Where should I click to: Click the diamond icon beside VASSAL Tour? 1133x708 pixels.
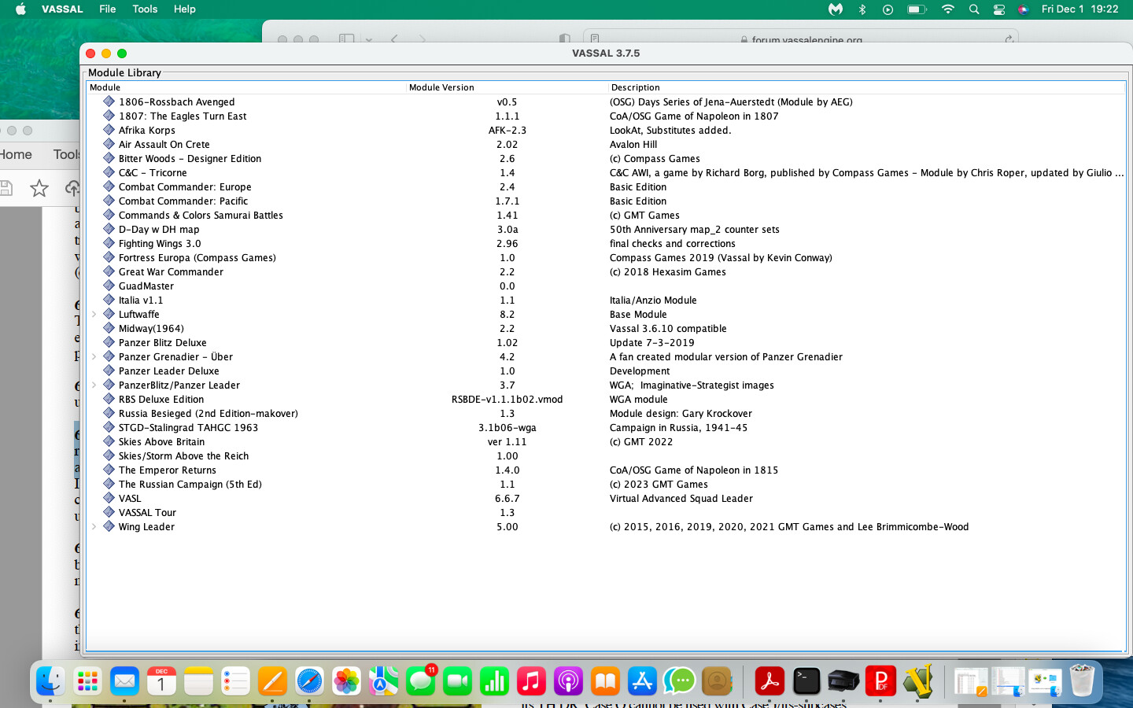coord(109,512)
